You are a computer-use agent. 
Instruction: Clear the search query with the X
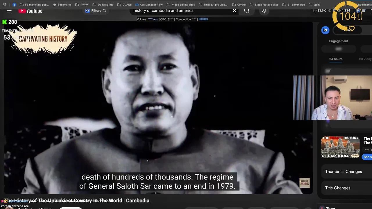click(x=235, y=11)
